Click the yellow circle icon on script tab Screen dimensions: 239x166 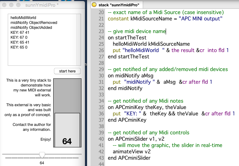(x=94, y=5)
